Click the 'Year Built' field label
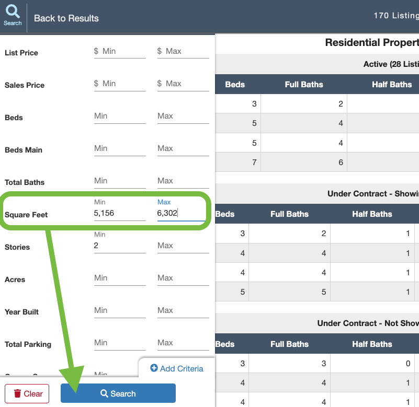Screen dimensions: 419x407 tap(21, 312)
